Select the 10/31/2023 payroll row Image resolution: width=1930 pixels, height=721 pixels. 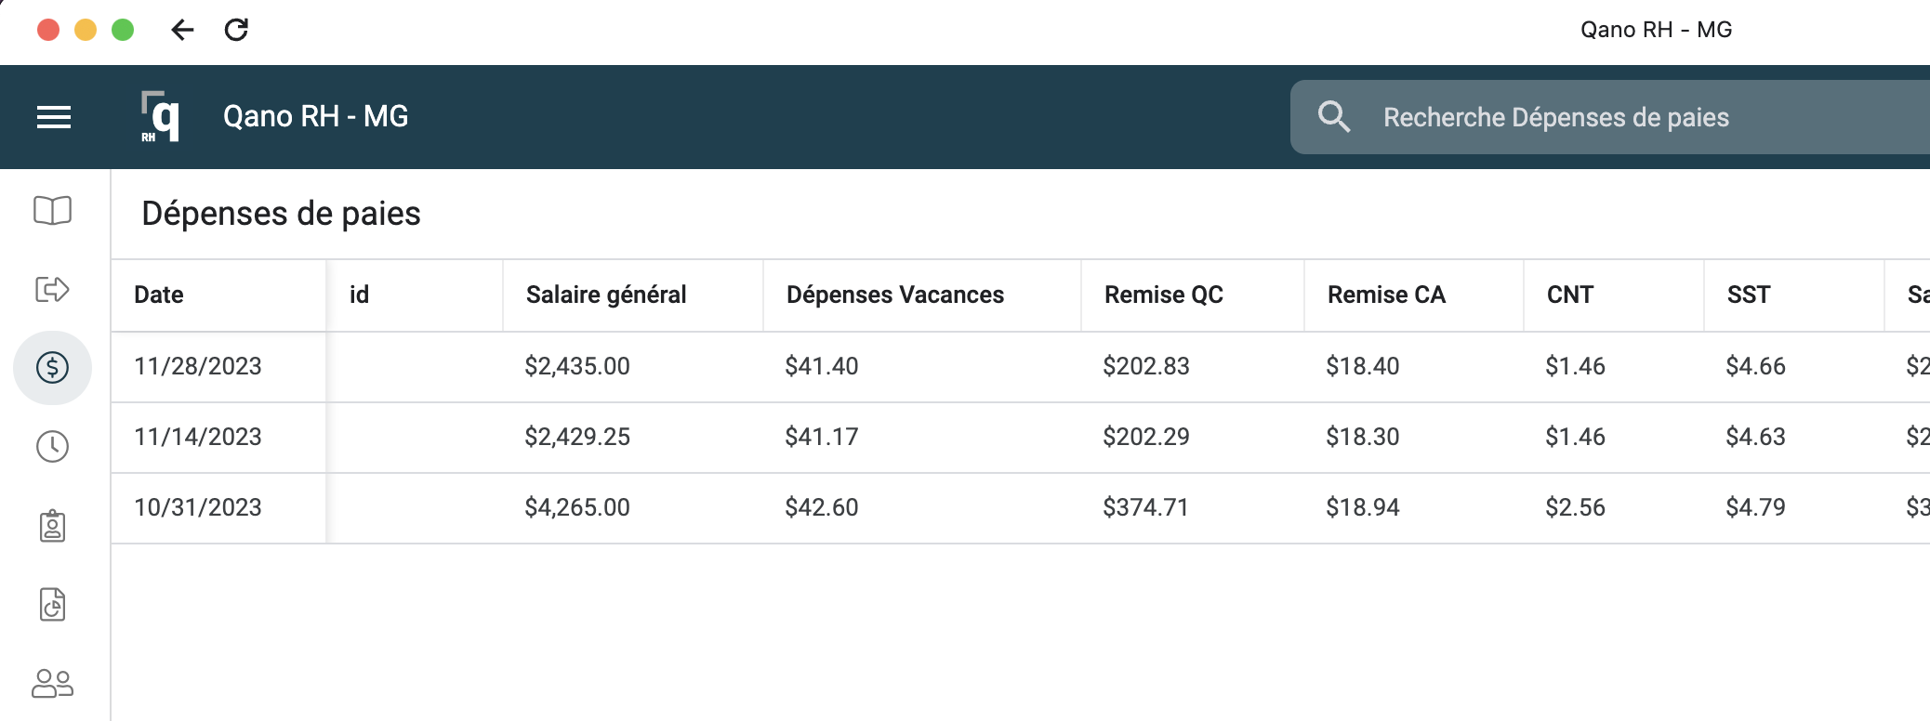point(198,508)
